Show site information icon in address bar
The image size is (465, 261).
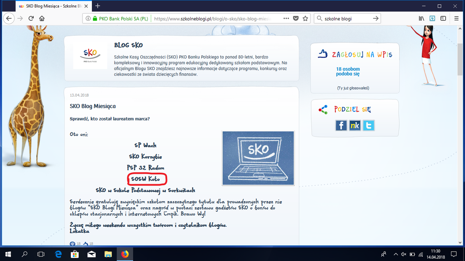[88, 19]
